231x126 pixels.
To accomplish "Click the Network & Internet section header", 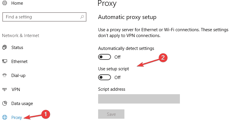I will coord(20,36).
